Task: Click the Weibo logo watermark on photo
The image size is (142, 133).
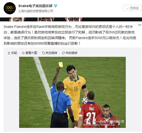Action: [x=87, y=121]
